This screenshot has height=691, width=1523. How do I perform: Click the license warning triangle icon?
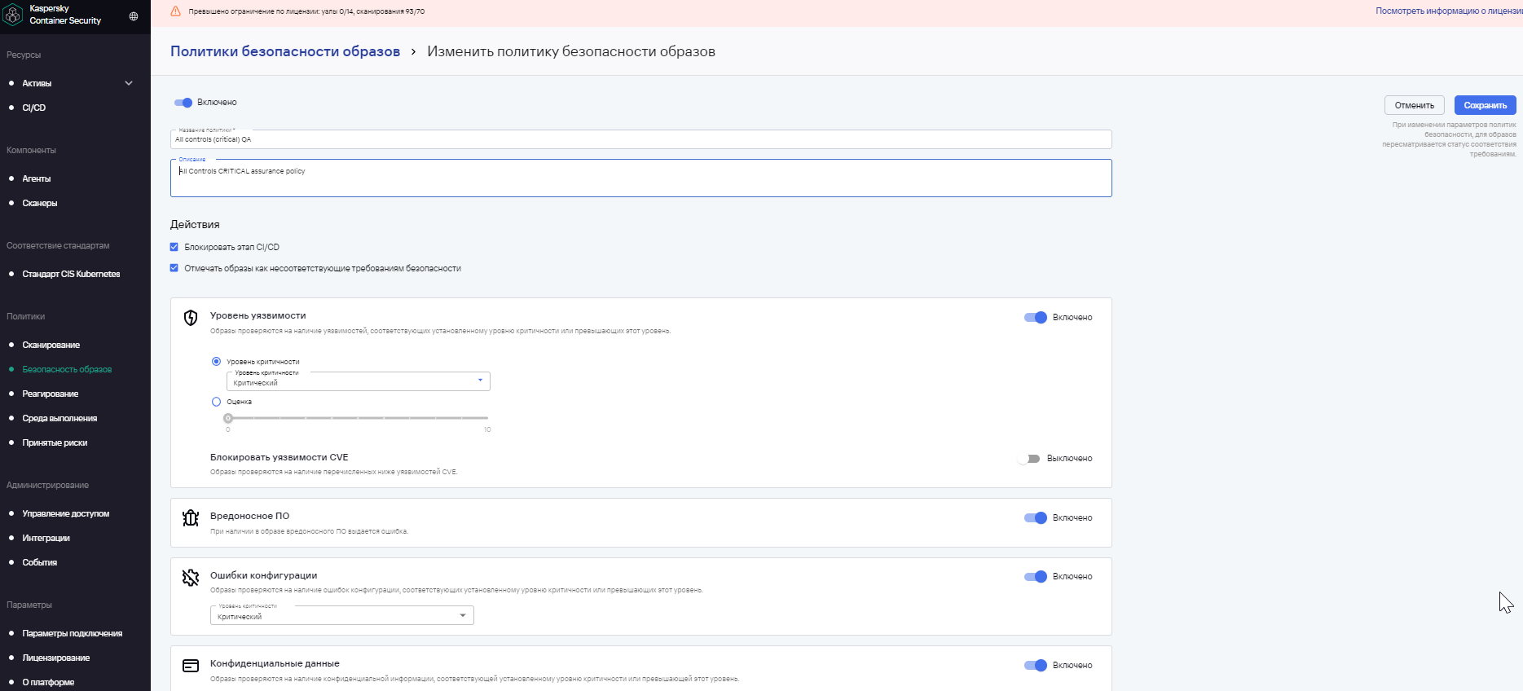tap(175, 11)
